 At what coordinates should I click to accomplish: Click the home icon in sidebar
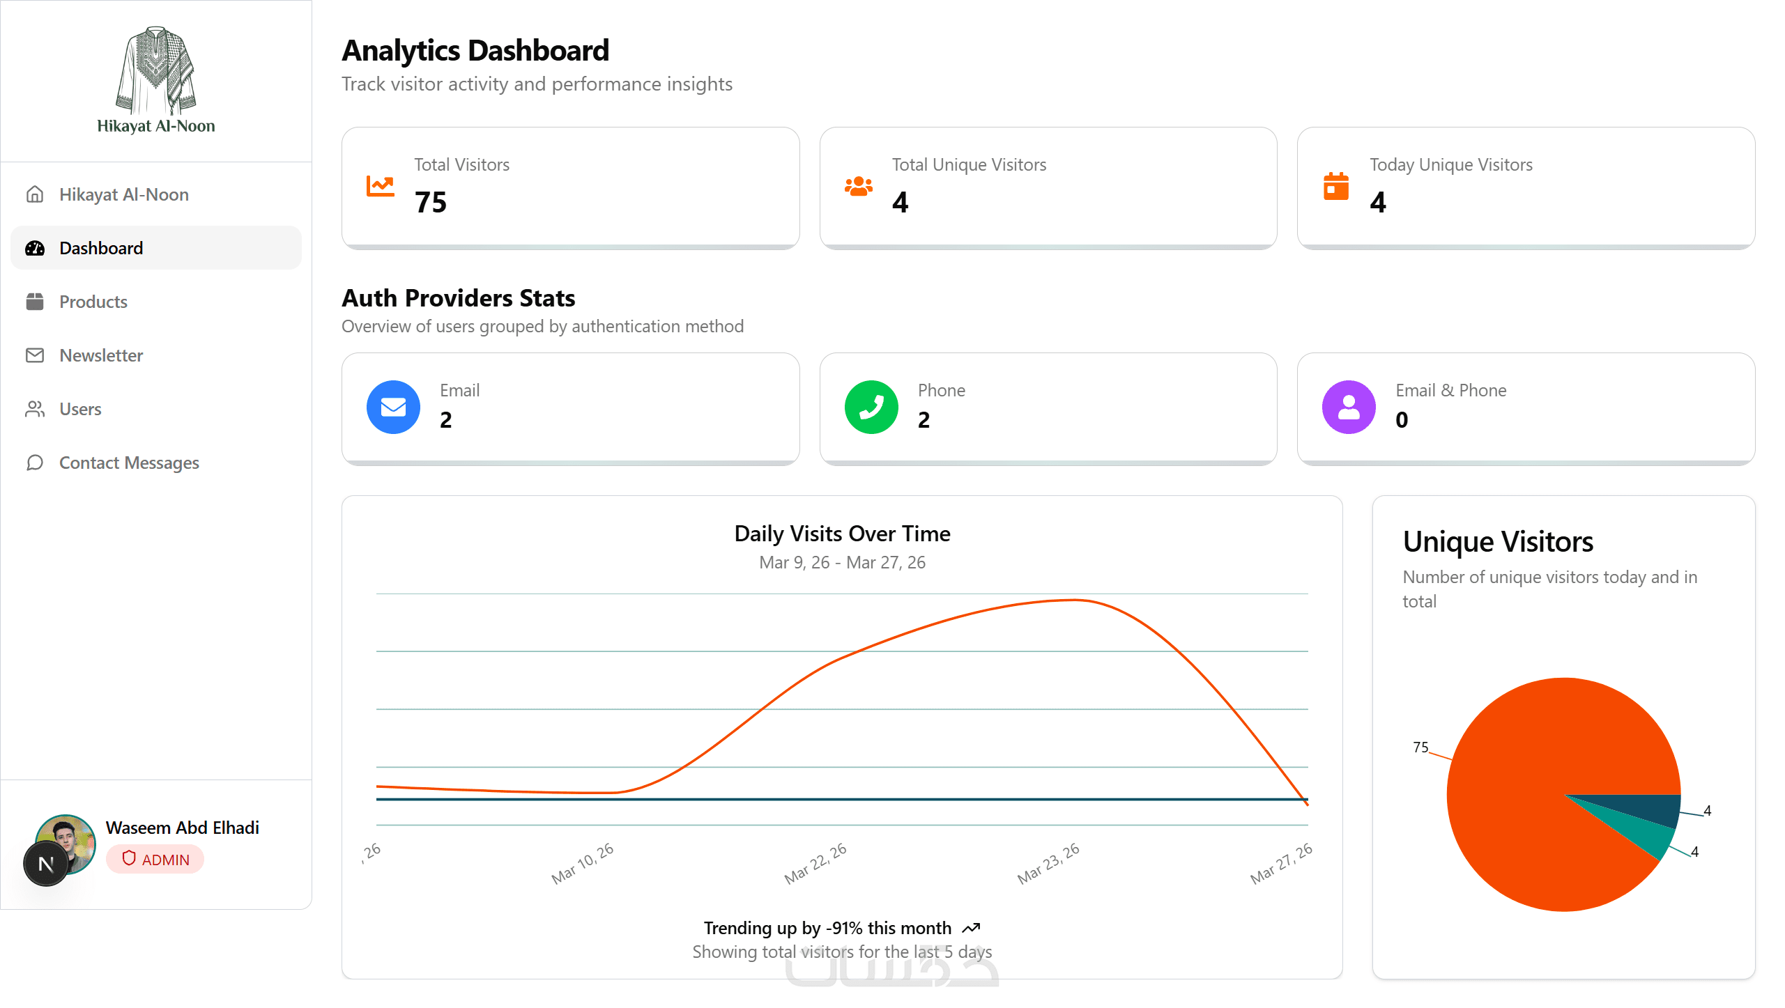pyautogui.click(x=35, y=194)
